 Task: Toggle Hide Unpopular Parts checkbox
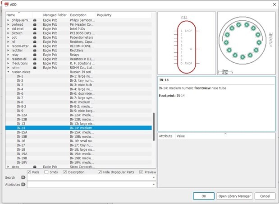100,172
